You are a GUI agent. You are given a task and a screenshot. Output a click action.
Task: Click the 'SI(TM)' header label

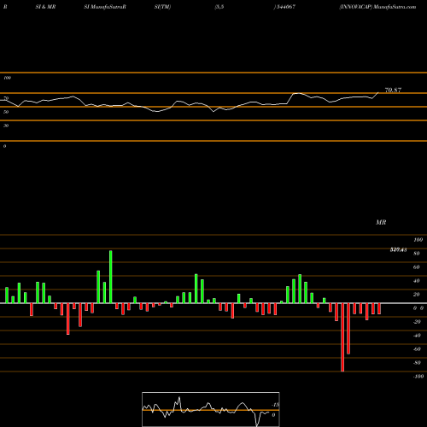tap(162, 7)
